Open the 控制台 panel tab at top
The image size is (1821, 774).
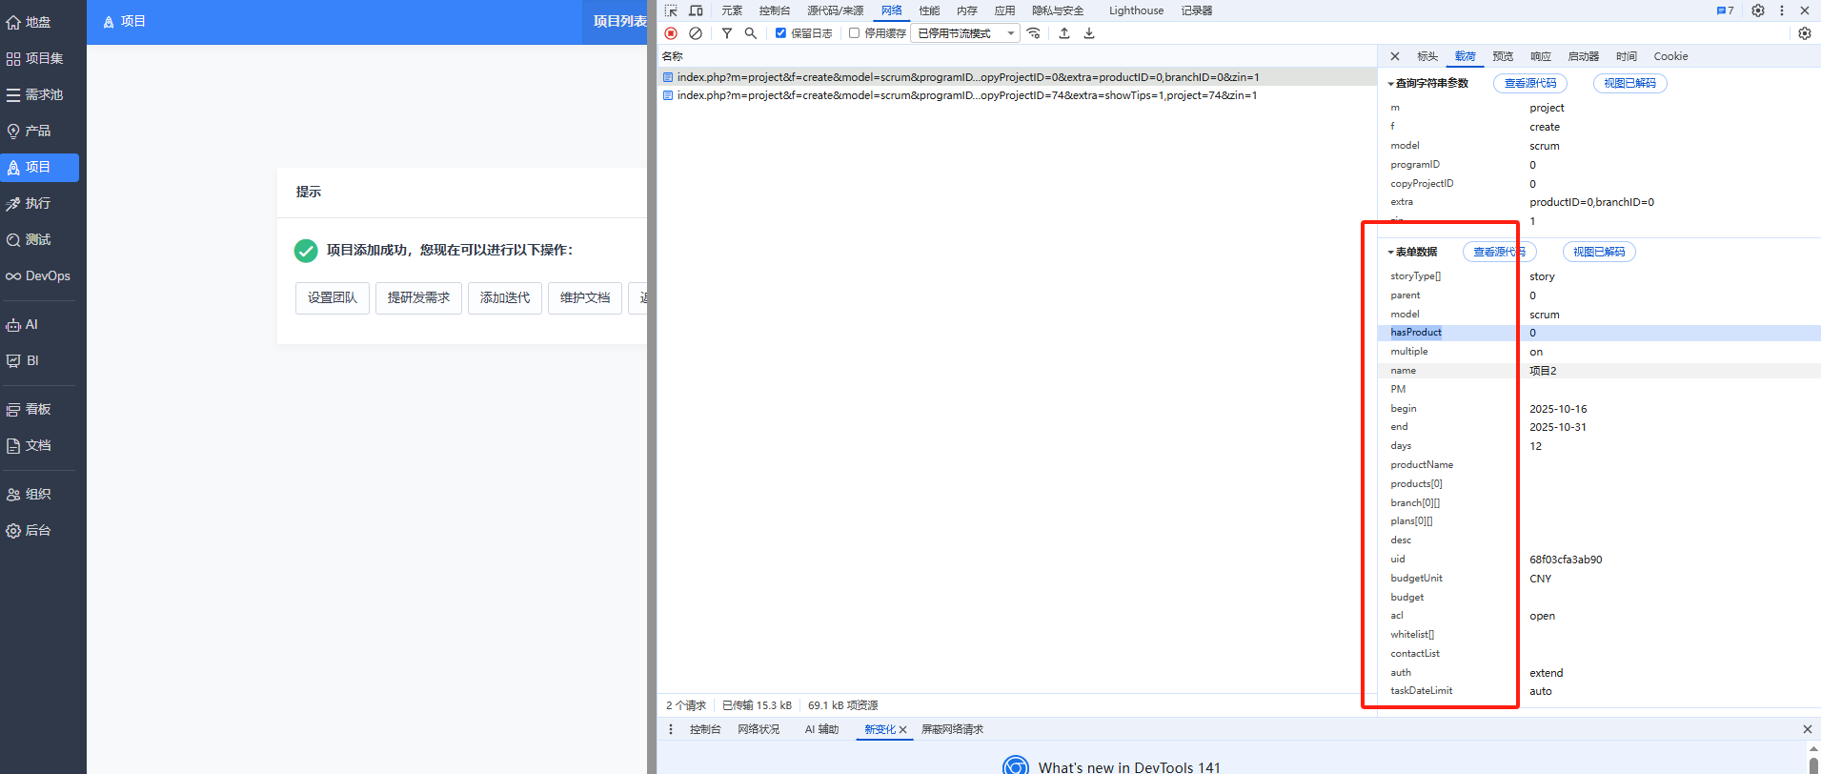coord(774,10)
